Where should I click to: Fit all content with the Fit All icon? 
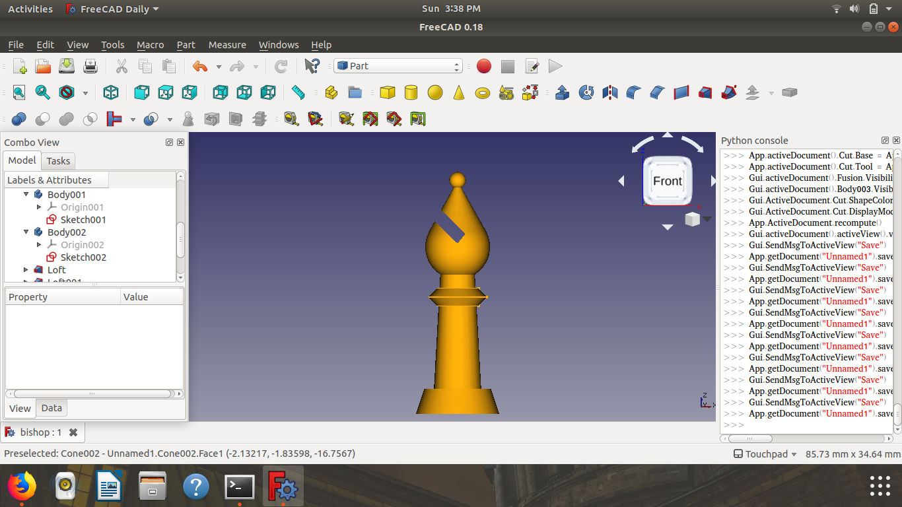pyautogui.click(x=19, y=92)
